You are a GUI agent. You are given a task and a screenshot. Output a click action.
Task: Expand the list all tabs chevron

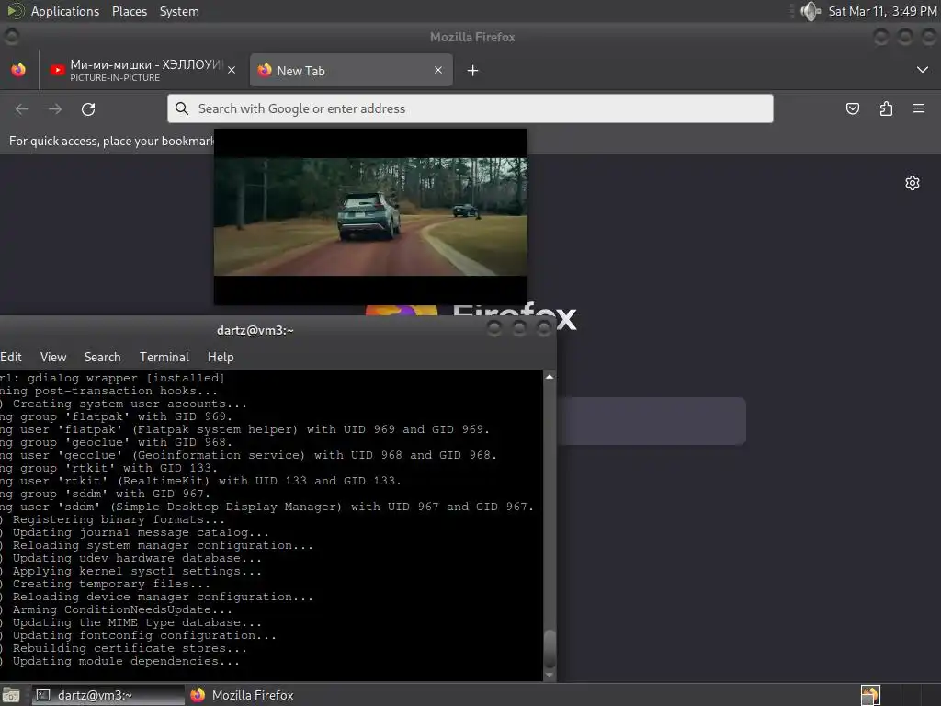coord(923,70)
